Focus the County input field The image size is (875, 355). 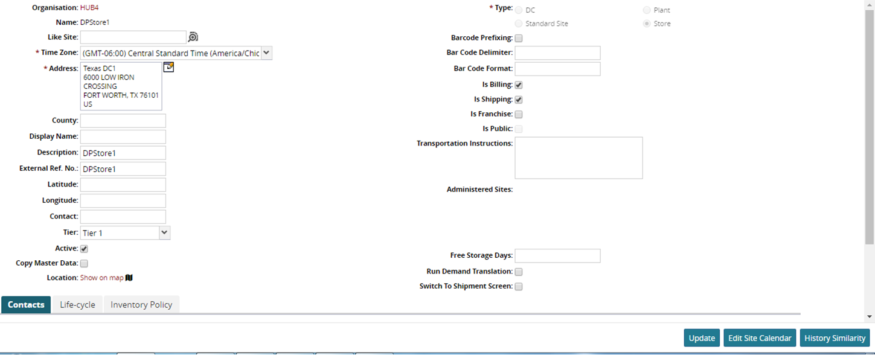coord(123,121)
